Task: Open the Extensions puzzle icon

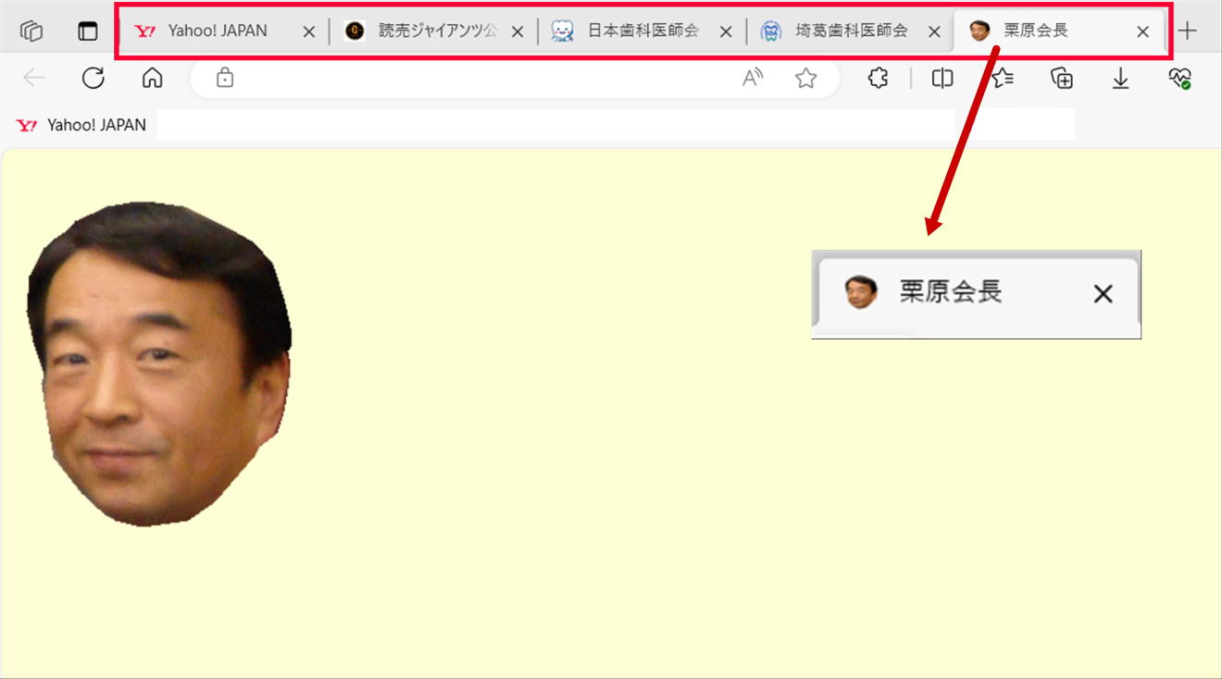Action: pyautogui.click(x=878, y=79)
